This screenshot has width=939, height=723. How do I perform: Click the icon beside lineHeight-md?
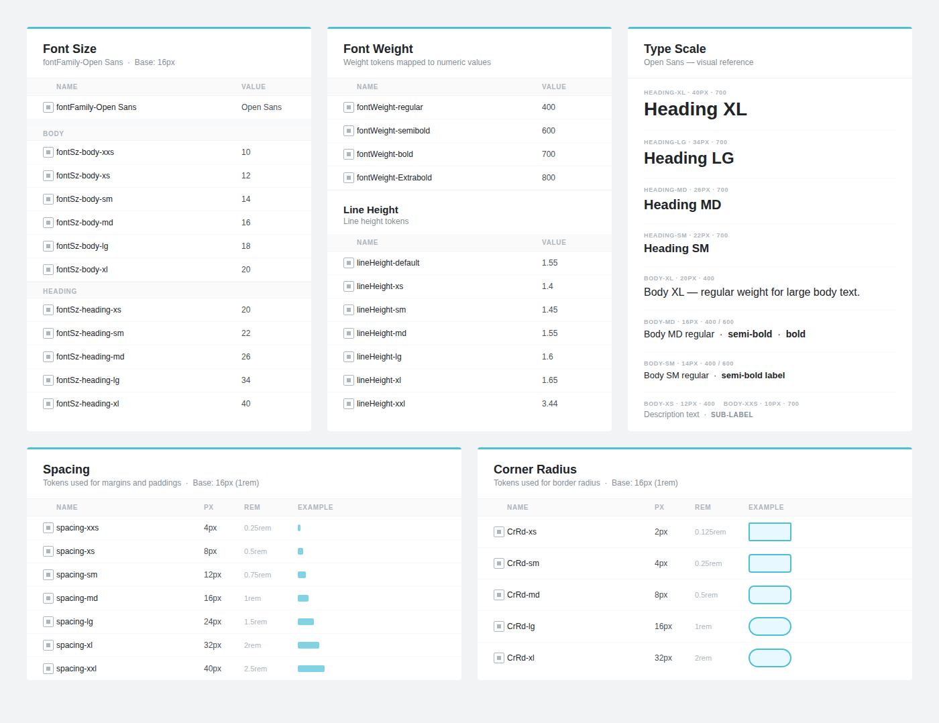349,333
